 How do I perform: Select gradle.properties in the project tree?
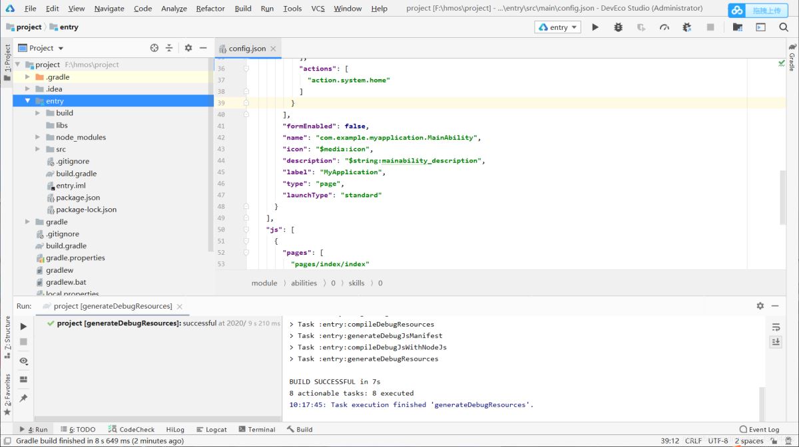click(75, 258)
